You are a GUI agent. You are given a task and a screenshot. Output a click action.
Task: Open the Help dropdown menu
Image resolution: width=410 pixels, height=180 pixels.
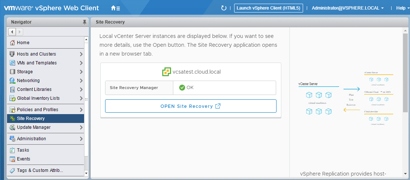[402, 8]
